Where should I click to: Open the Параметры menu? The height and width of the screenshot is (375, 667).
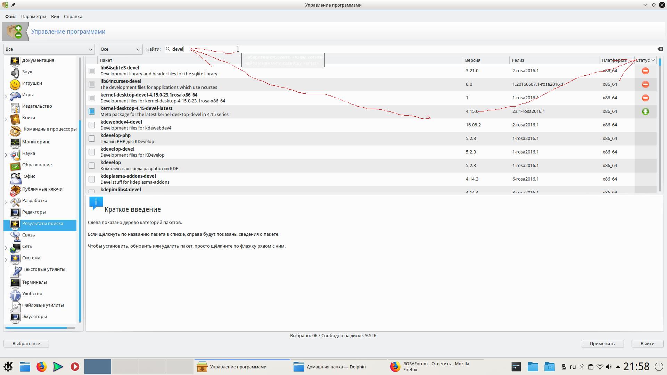point(33,16)
